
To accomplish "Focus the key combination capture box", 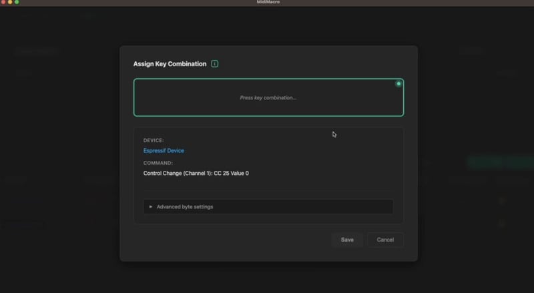I will click(268, 107).
